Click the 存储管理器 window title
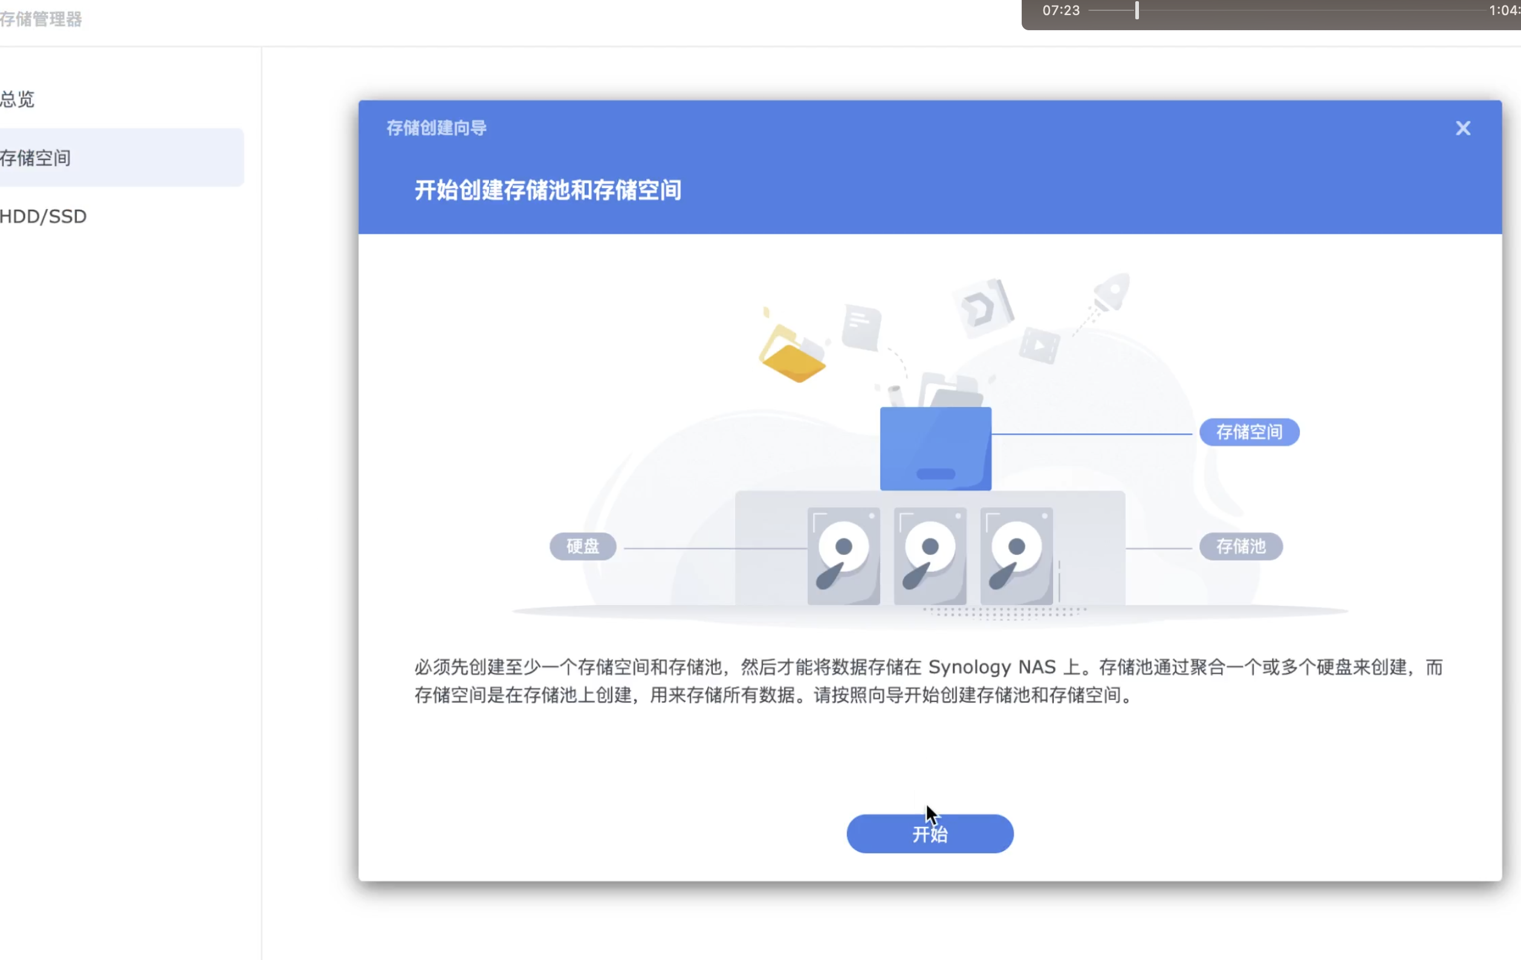This screenshot has width=1521, height=960. pyautogui.click(x=42, y=19)
